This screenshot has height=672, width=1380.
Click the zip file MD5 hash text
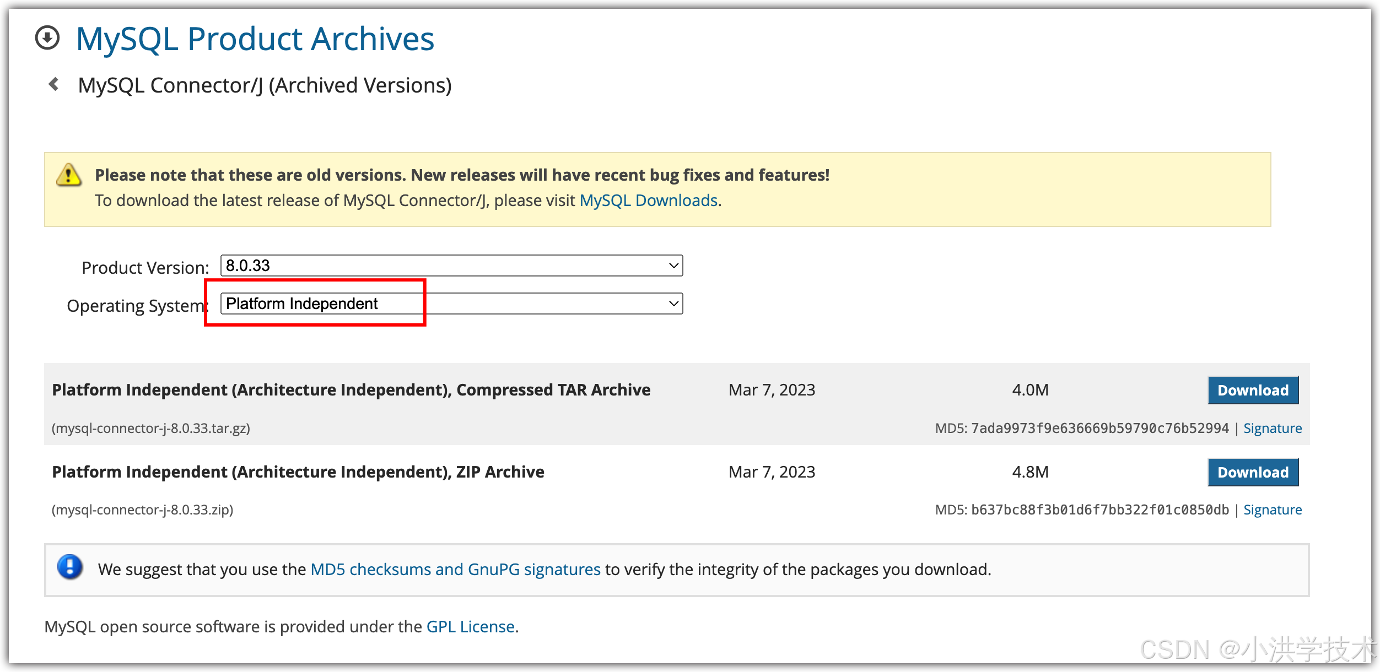(1099, 510)
